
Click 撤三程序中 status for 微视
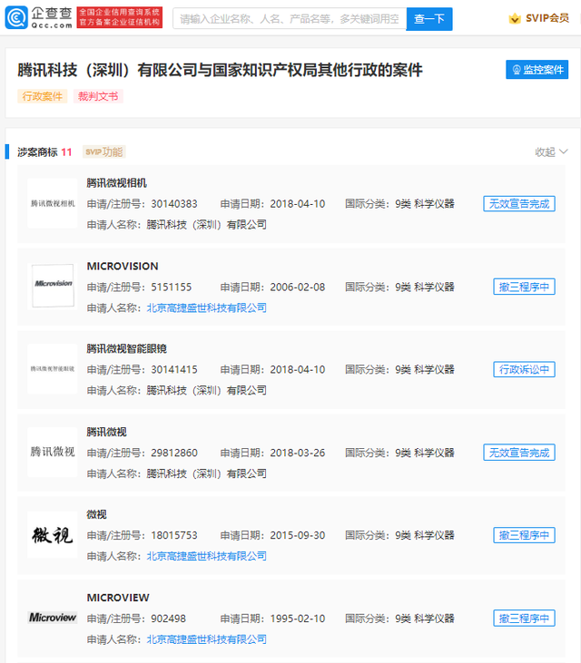coord(525,535)
